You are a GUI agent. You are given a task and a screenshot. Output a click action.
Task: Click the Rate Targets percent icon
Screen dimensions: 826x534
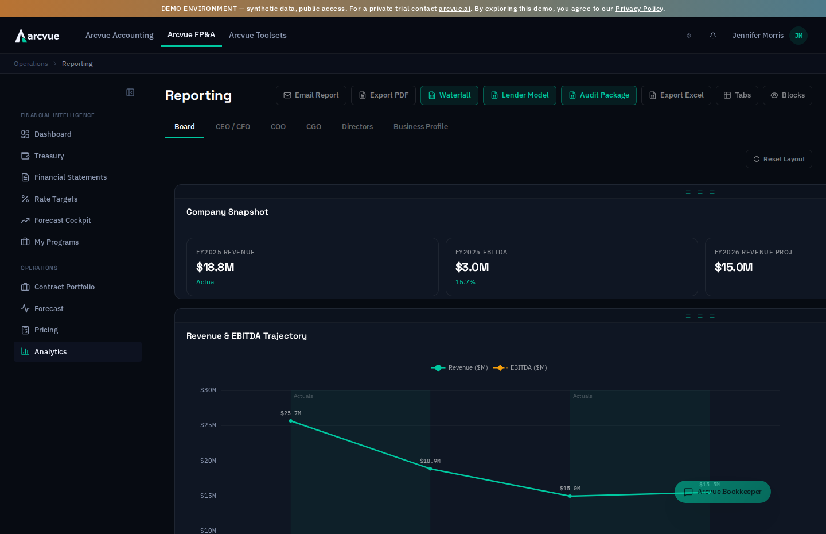[25, 199]
